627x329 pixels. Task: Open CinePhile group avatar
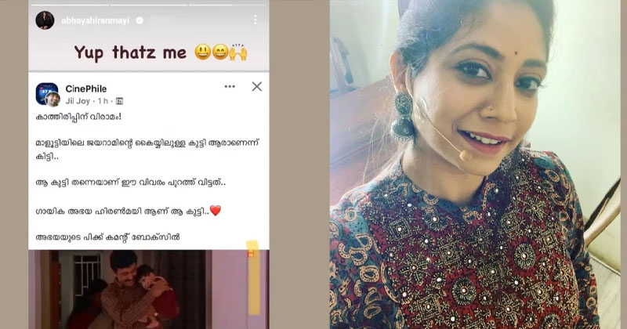coord(47,94)
